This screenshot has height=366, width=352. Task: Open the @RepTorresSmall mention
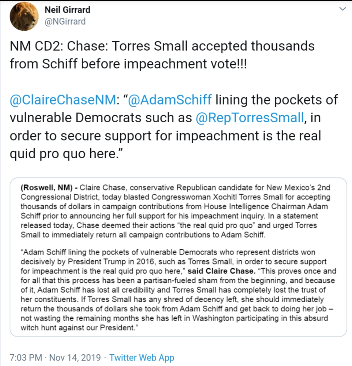pos(250,118)
